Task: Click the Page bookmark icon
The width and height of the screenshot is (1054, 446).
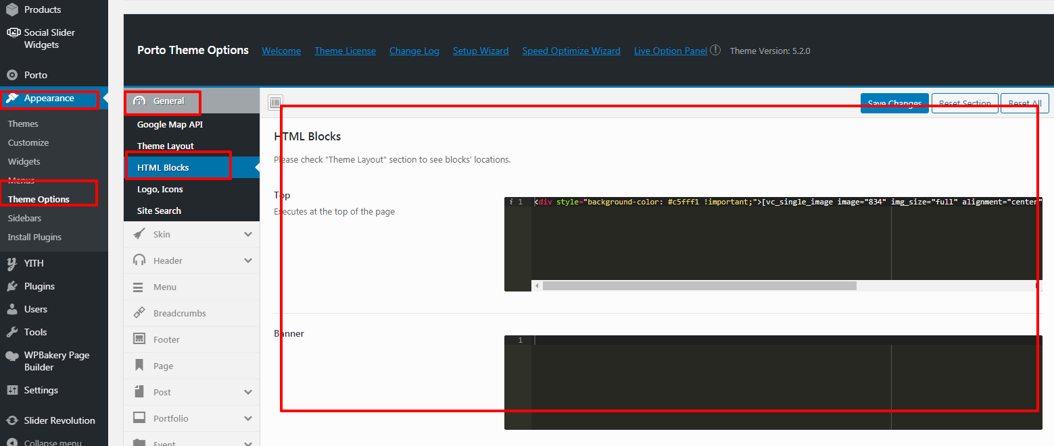Action: tap(139, 366)
